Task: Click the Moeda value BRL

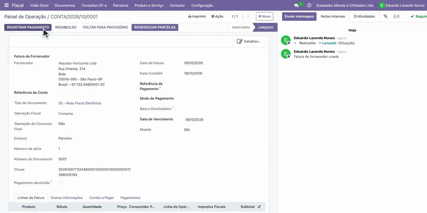Action: (187, 130)
